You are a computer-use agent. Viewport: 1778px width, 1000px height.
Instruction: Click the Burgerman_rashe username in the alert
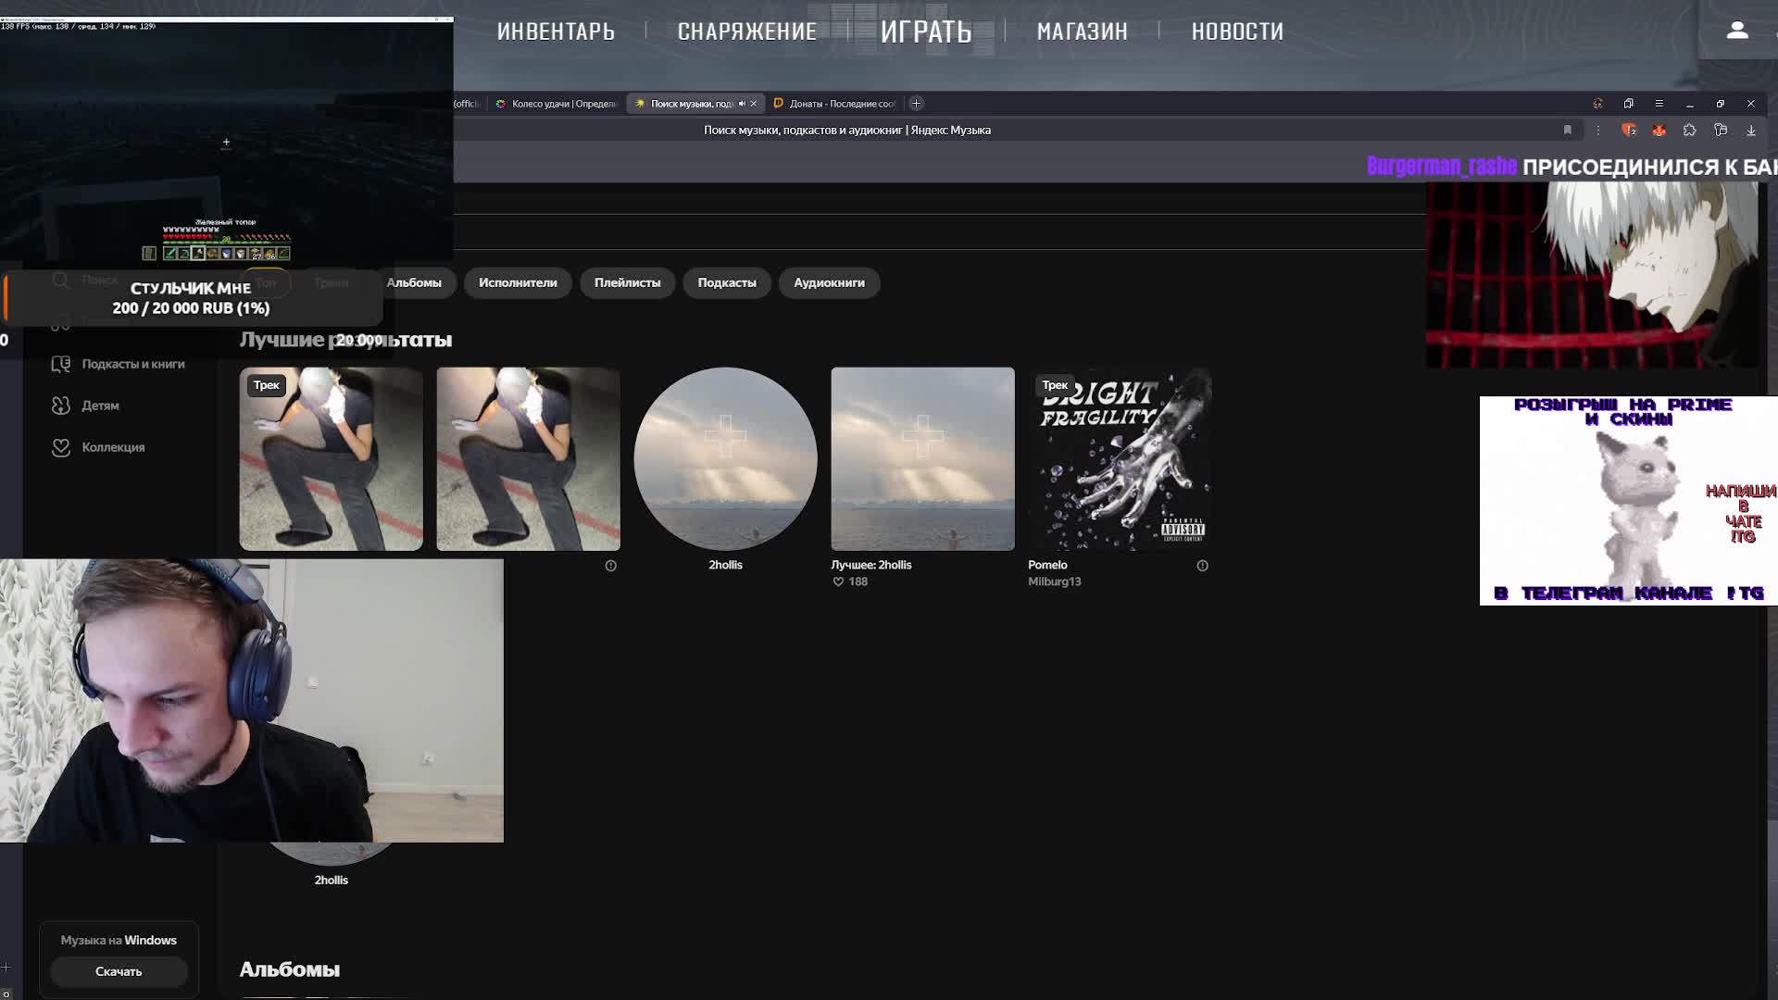pyautogui.click(x=1442, y=167)
